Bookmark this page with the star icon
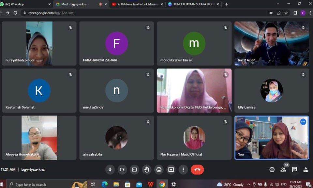The image size is (313, 188). click(x=286, y=13)
